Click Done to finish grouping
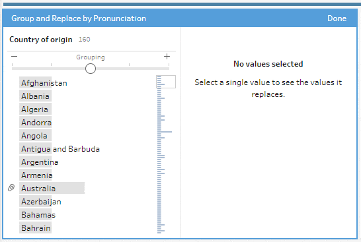The height and width of the screenshot is (242, 361). (337, 18)
